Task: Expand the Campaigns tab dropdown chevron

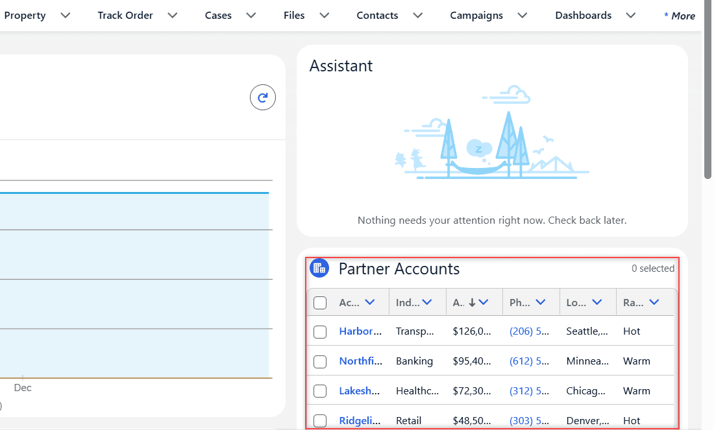Action: 523,16
